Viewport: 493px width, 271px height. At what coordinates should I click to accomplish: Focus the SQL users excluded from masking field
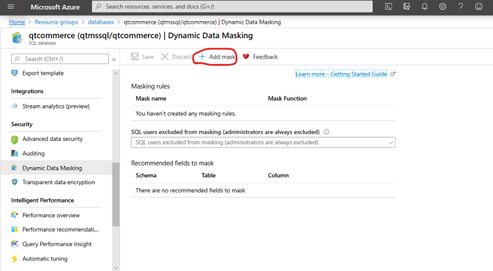click(263, 142)
